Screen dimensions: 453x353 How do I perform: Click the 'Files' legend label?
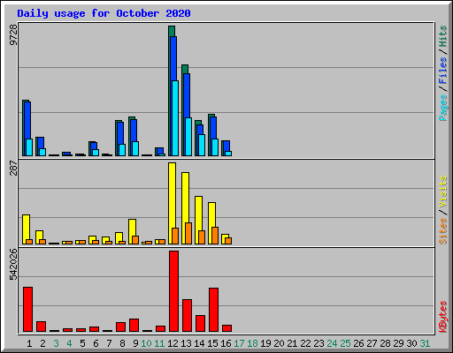click(443, 70)
